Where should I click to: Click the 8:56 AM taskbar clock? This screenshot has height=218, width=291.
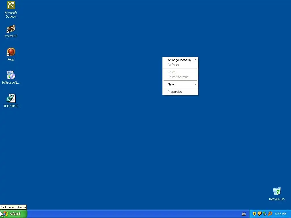click(280, 214)
